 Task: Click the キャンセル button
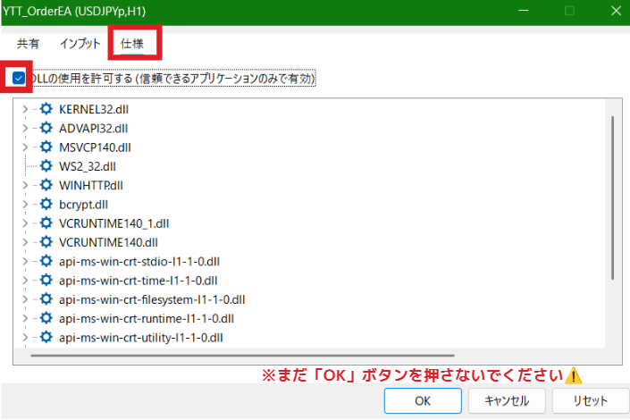[x=507, y=400]
